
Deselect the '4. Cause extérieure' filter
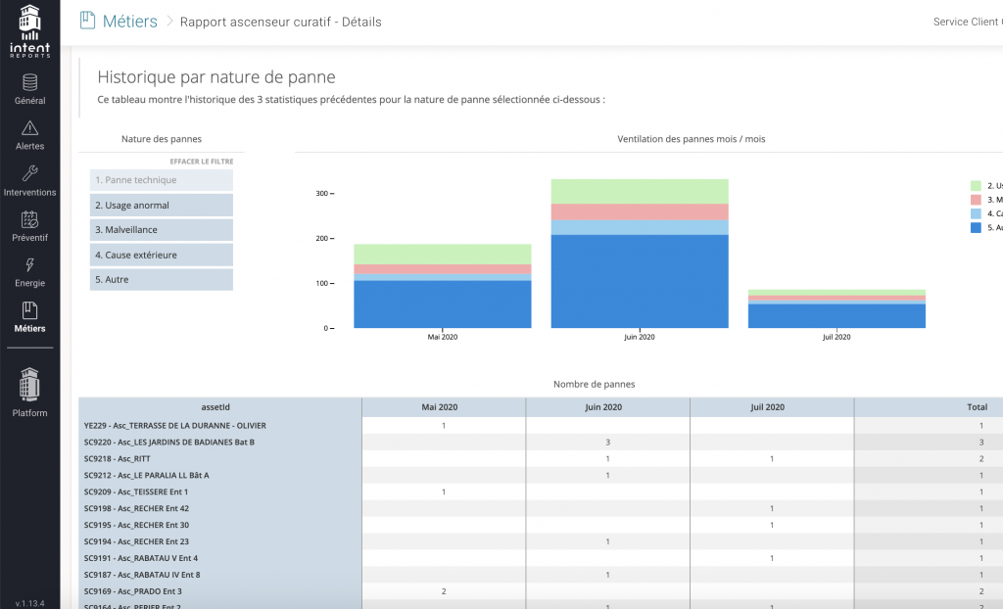[x=161, y=254]
